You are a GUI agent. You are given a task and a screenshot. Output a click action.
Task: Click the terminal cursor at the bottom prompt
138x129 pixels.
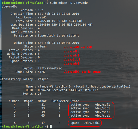[51, 126]
